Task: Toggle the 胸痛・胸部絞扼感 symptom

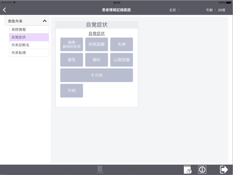Action: [72, 44]
